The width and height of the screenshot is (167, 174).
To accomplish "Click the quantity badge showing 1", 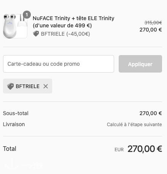I will 27,15.
